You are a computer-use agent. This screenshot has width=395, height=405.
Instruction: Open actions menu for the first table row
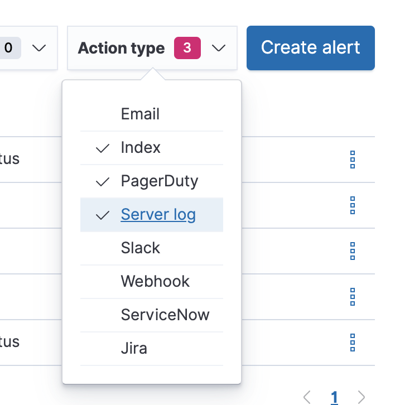coord(352,160)
